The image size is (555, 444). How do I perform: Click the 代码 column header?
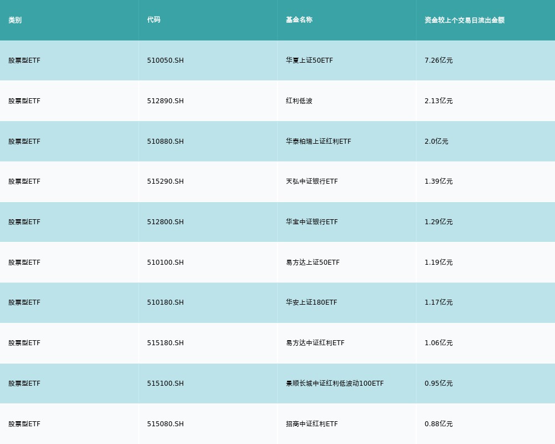[154, 20]
